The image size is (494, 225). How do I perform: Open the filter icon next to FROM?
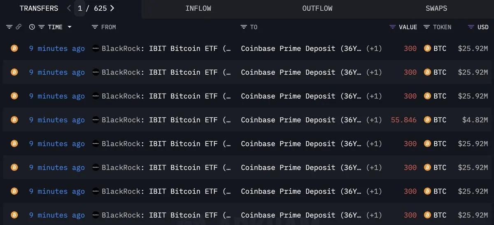95,27
